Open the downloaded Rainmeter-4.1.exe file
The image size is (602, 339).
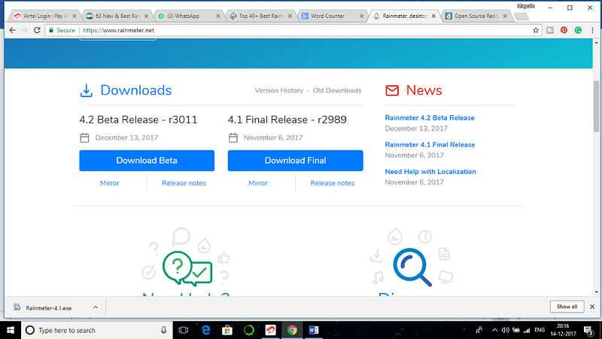click(x=48, y=308)
